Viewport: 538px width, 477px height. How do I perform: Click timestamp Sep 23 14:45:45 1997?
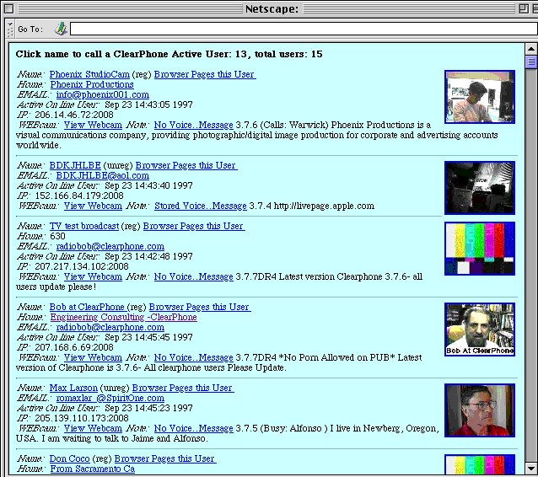point(148,337)
